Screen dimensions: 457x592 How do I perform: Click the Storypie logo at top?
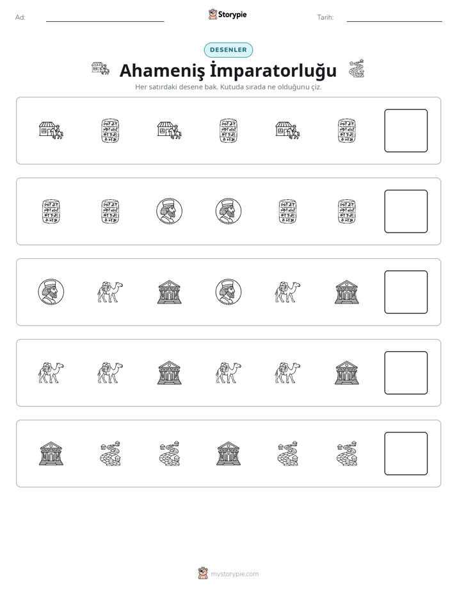coord(228,15)
